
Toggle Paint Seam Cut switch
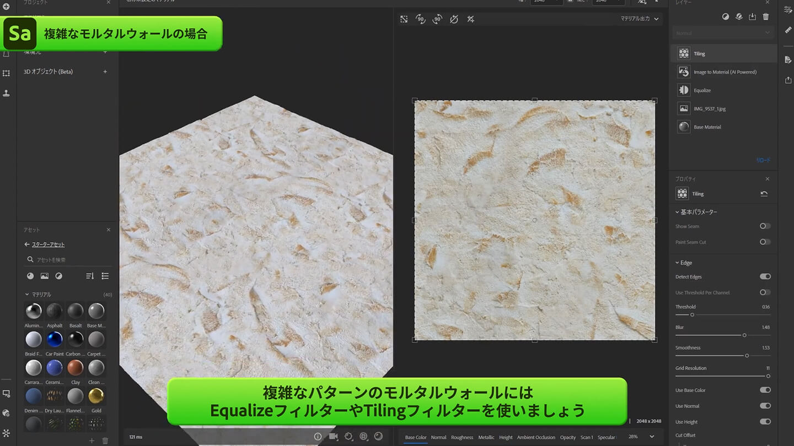tap(765, 242)
